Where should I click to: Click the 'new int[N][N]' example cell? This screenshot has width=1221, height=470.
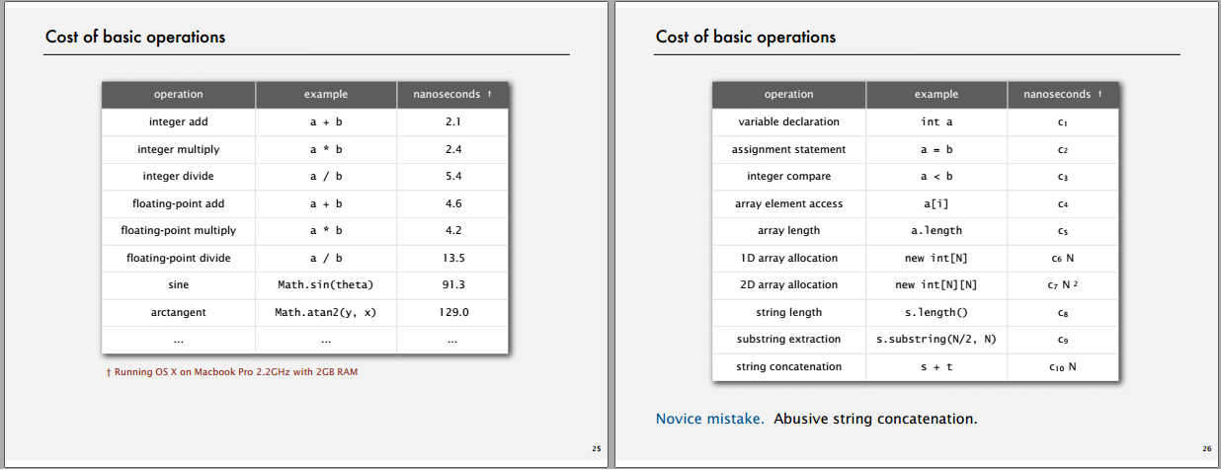coord(936,284)
